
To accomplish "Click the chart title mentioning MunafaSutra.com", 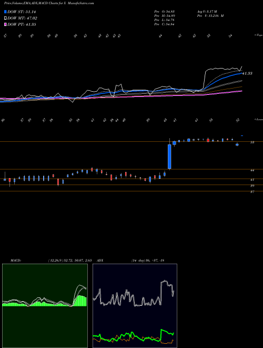I will click(49, 3).
